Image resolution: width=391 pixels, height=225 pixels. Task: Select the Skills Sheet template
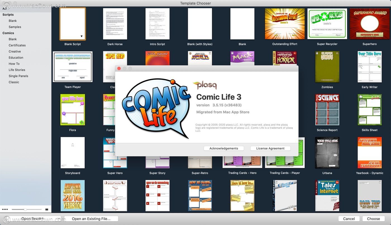click(369, 110)
